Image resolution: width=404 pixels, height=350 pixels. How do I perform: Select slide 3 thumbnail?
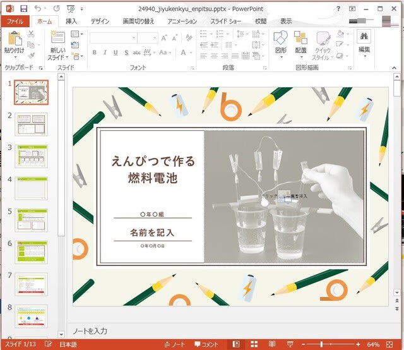pos(31,156)
